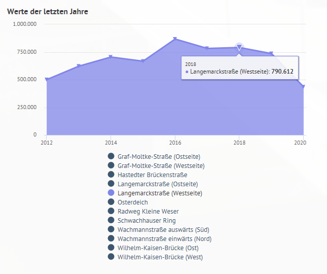Select the 2016 peak data point
Screen dimensions: 327x274
click(x=175, y=39)
